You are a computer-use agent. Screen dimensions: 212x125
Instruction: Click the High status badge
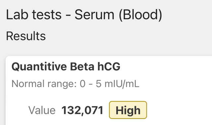(128, 110)
